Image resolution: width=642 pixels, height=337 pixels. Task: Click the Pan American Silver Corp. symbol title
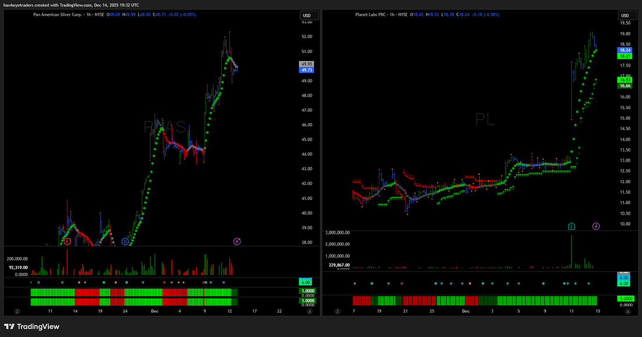pyautogui.click(x=58, y=15)
